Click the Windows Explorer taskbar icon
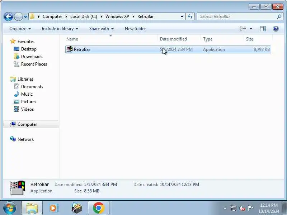Viewport: 287px width, 215px height. point(32,208)
